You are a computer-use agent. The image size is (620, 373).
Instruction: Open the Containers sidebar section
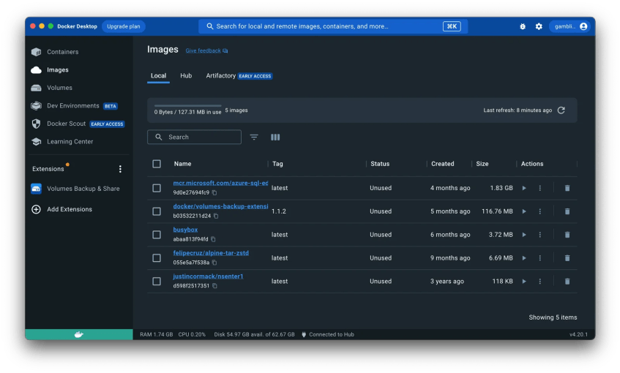click(x=62, y=52)
